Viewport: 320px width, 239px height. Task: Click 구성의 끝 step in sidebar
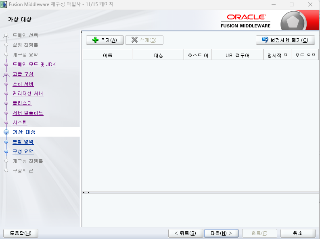[23, 171]
